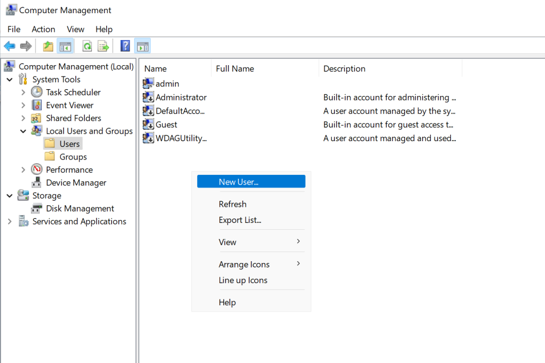The width and height of the screenshot is (545, 363).
Task: Click the Back arrow toolbar icon
Action: [x=9, y=46]
